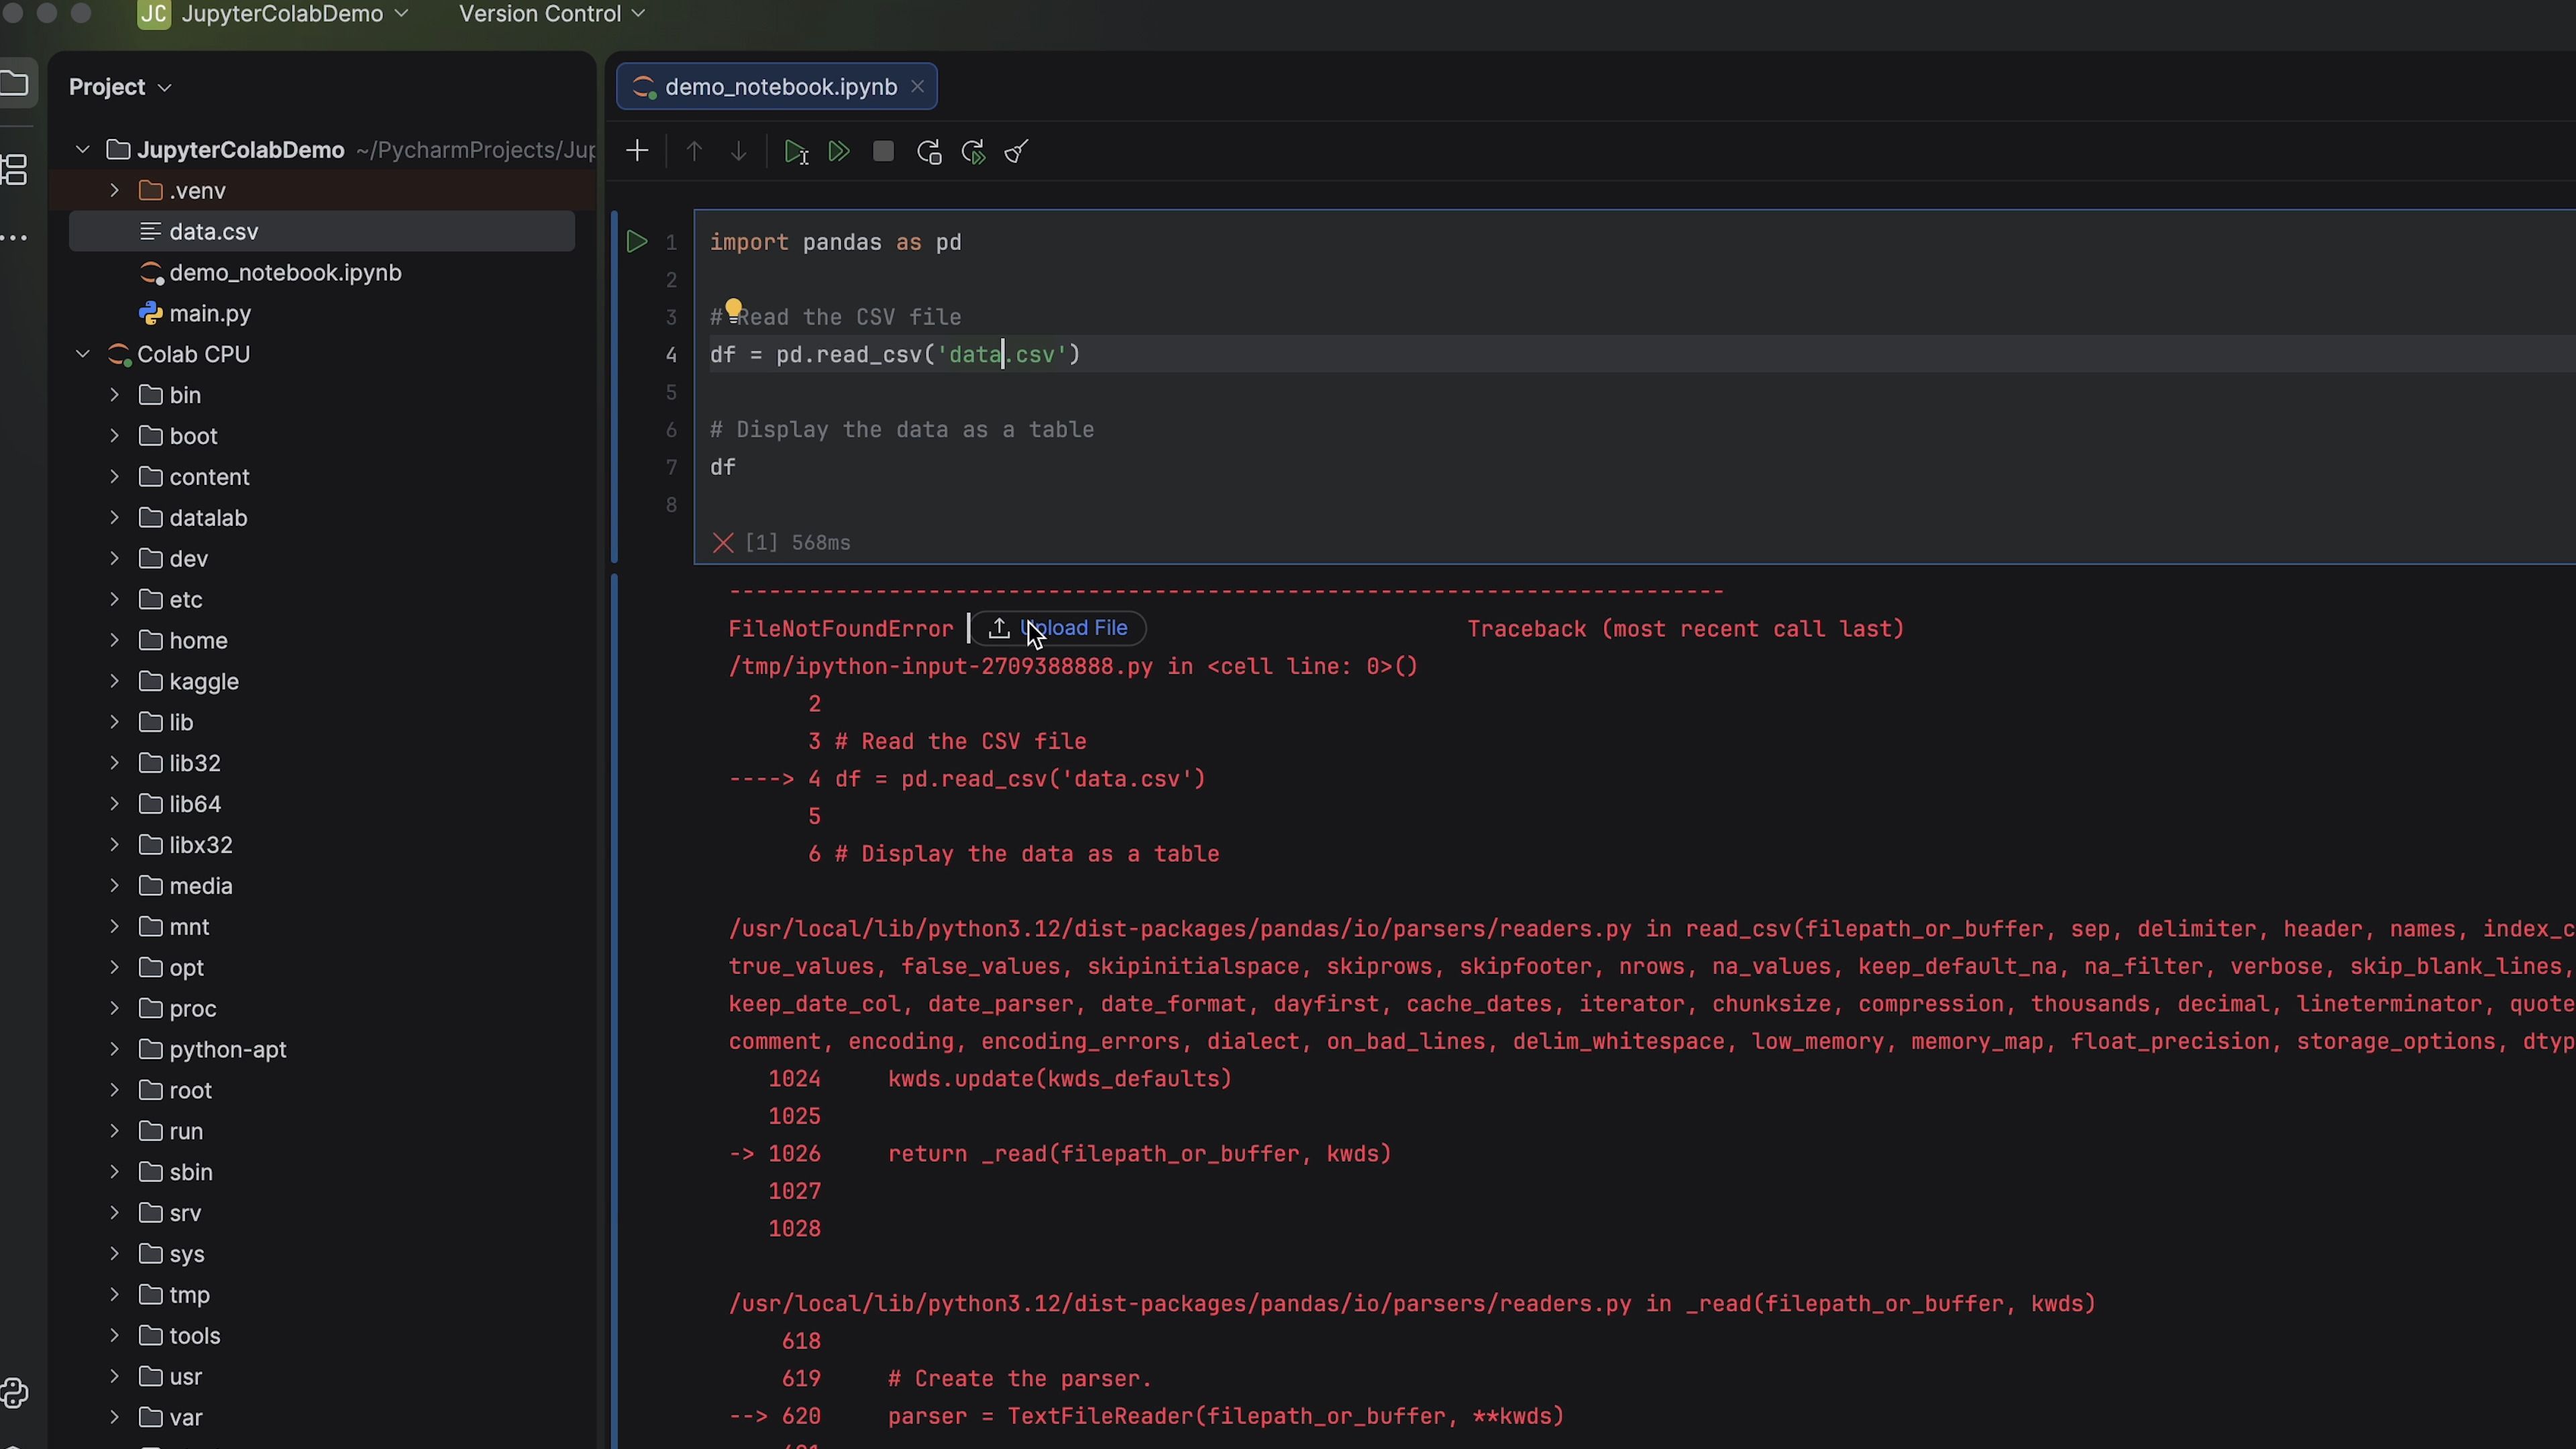Click red error mark on cell execution status
The height and width of the screenshot is (1449, 2576).
click(x=723, y=543)
